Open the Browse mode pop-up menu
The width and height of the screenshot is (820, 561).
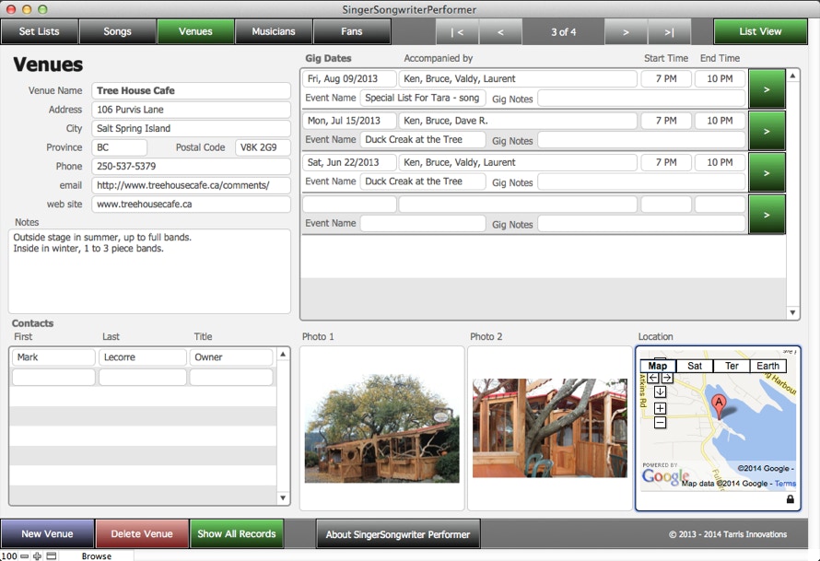point(96,555)
